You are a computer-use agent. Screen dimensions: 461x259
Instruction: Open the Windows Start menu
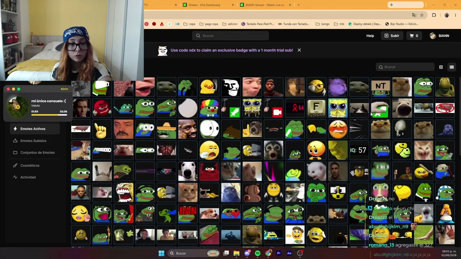pyautogui.click(x=161, y=253)
